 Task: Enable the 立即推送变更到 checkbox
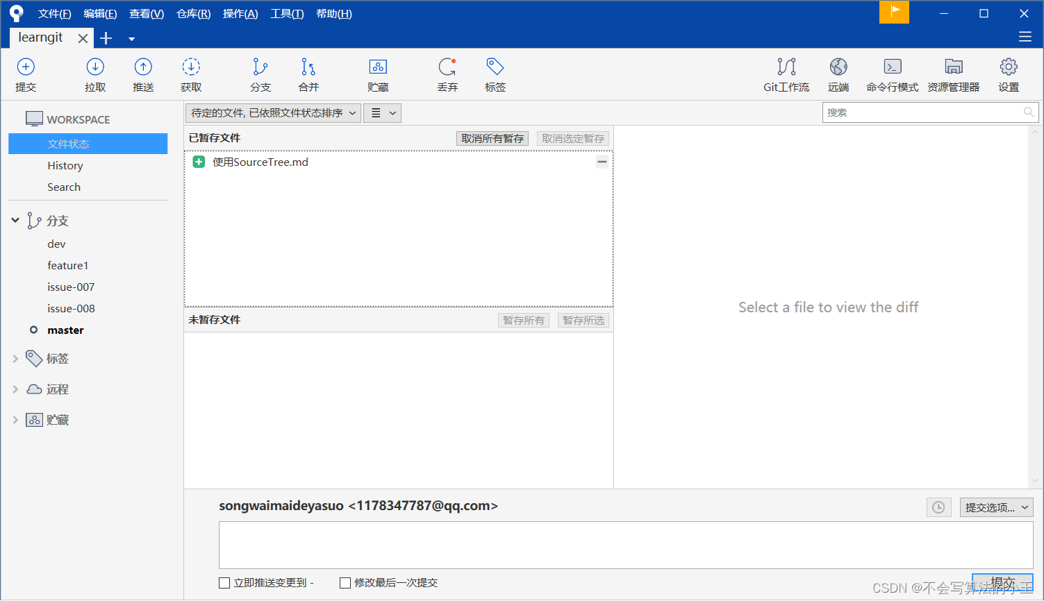(x=224, y=583)
